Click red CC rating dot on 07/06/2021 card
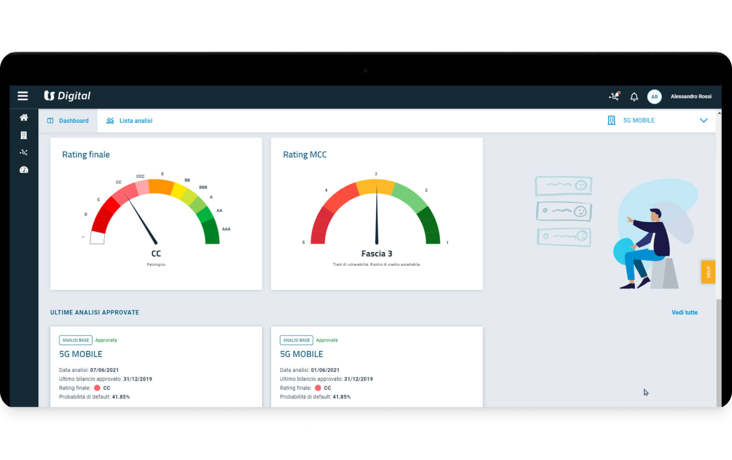The width and height of the screenshot is (732, 460). (97, 388)
